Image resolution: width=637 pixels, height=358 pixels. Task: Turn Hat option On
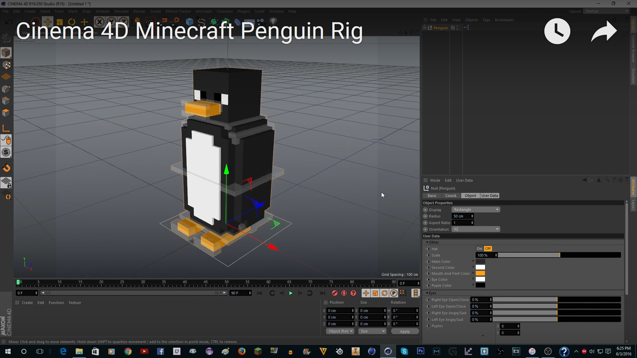click(x=479, y=249)
